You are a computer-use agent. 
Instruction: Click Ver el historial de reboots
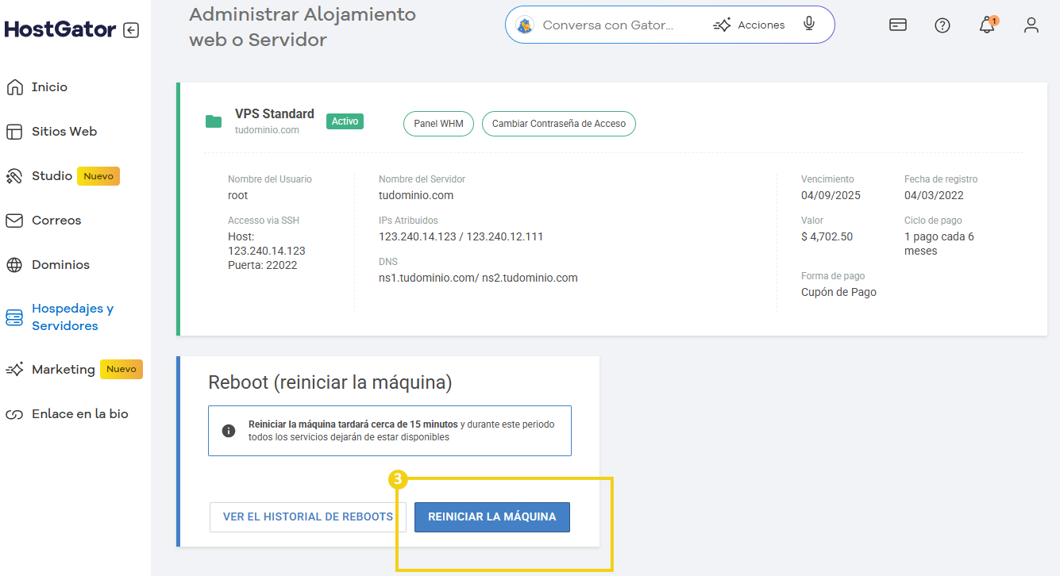pyautogui.click(x=308, y=516)
